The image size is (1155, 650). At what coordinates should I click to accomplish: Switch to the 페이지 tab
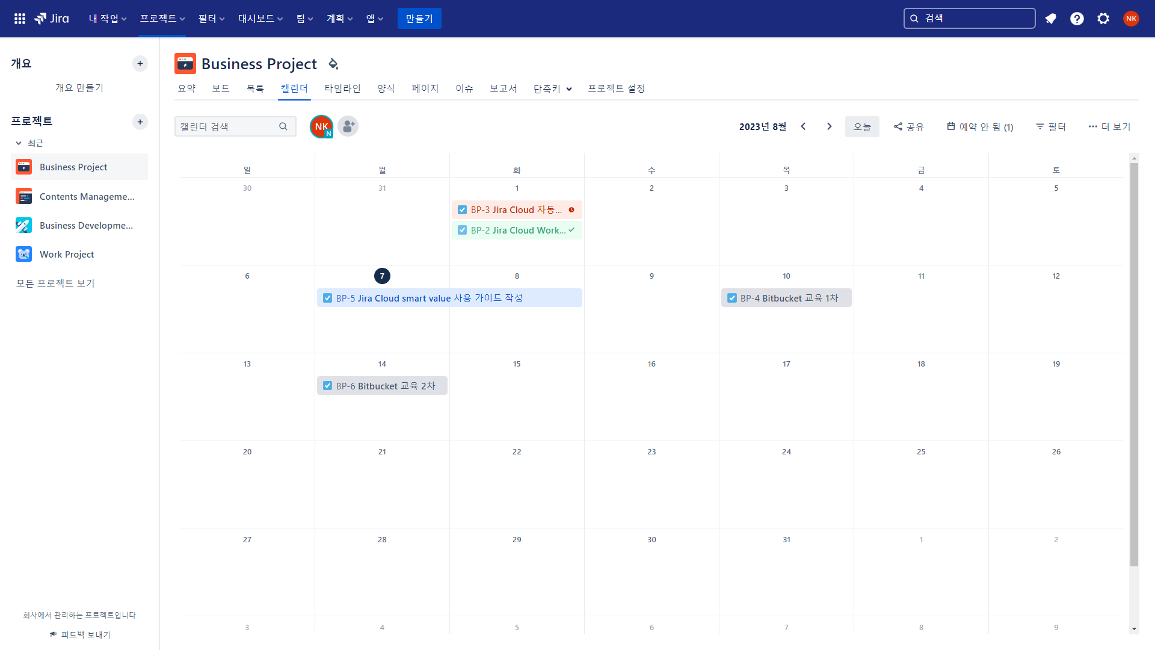[x=425, y=88]
